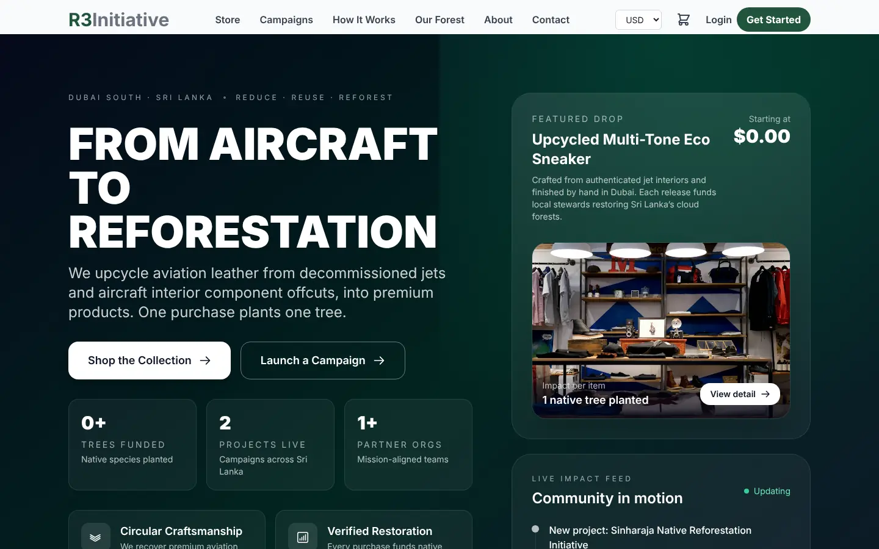The image size is (879, 549).
Task: Open the Our Forest section
Action: coord(440,20)
